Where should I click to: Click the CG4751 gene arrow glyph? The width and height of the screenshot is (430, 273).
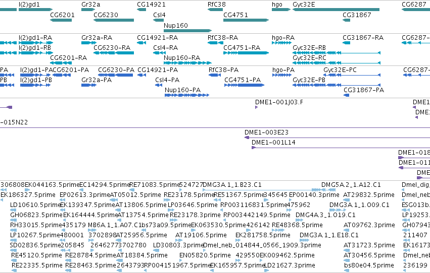(x=246, y=20)
